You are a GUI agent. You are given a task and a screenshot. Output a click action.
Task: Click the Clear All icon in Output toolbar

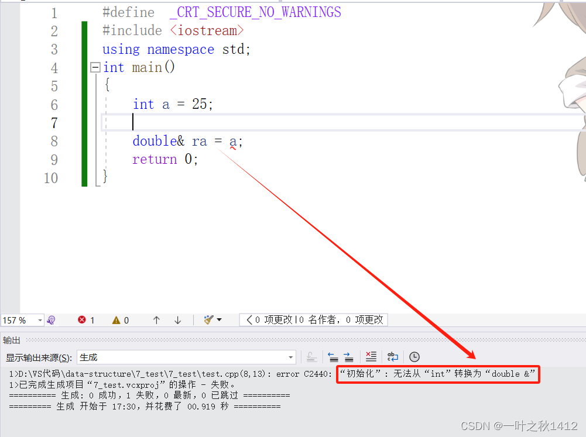(x=371, y=357)
